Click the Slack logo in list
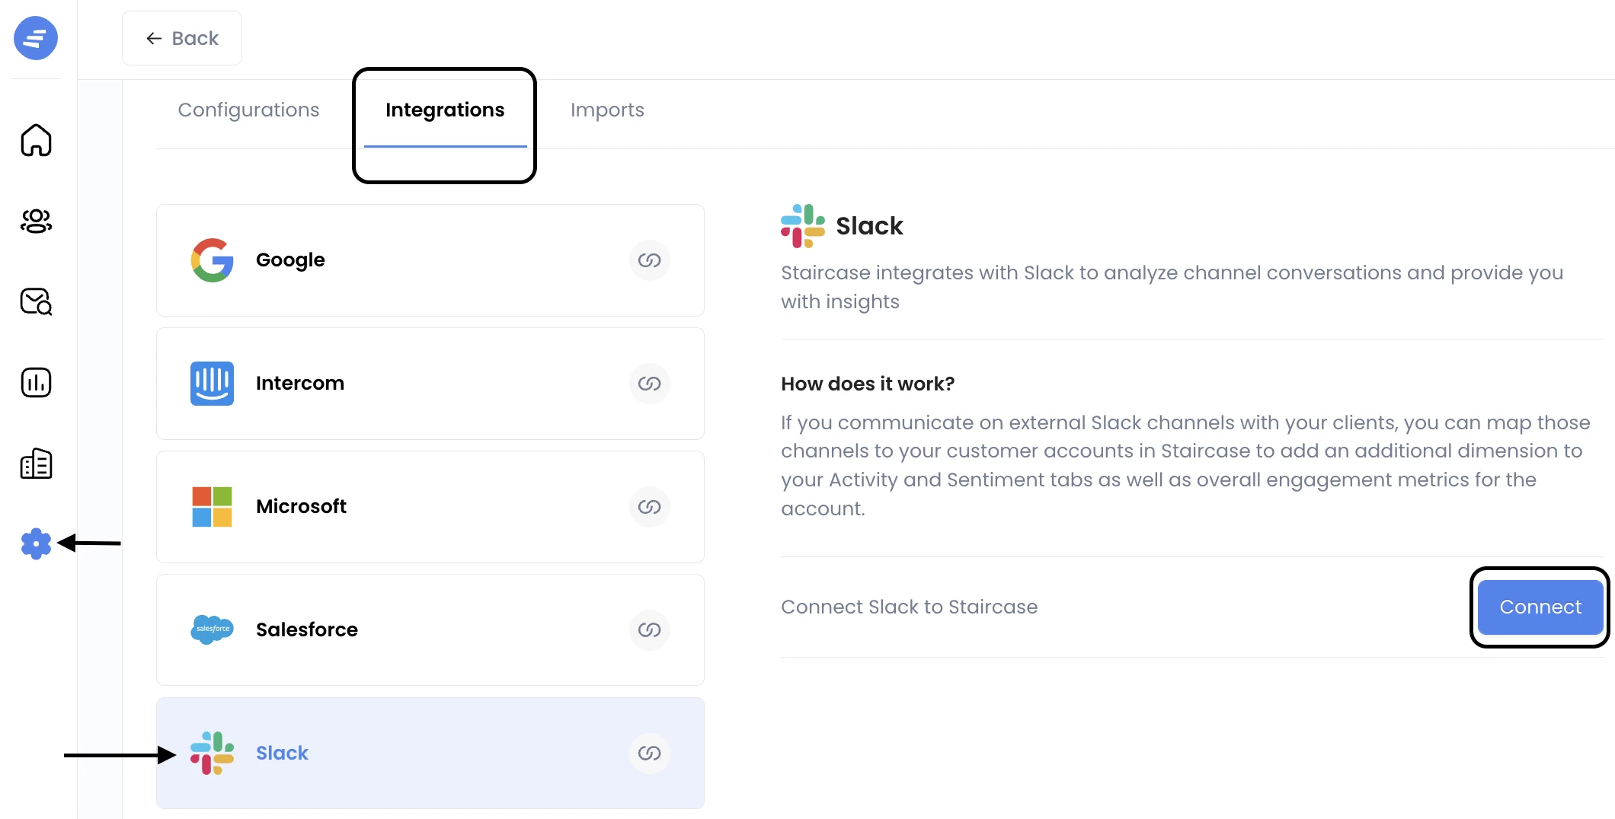 (x=212, y=753)
